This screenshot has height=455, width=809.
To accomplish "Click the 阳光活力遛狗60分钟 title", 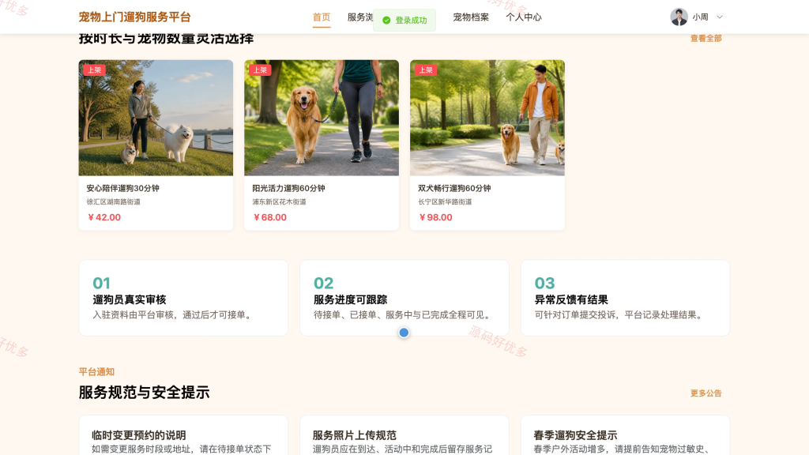I will pos(288,188).
